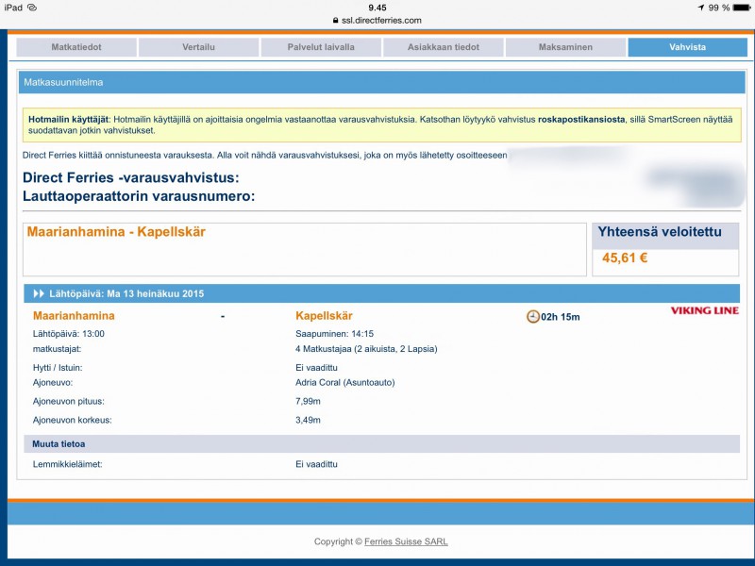
Task: Click the Maarianhamina - Kapellskär route title
Action: pos(116,232)
